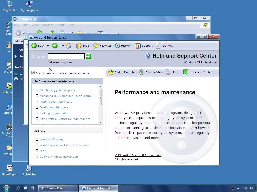The width and height of the screenshot is (257, 192).
Task: Open Freeing up disk space topic
Action: (x=54, y=107)
